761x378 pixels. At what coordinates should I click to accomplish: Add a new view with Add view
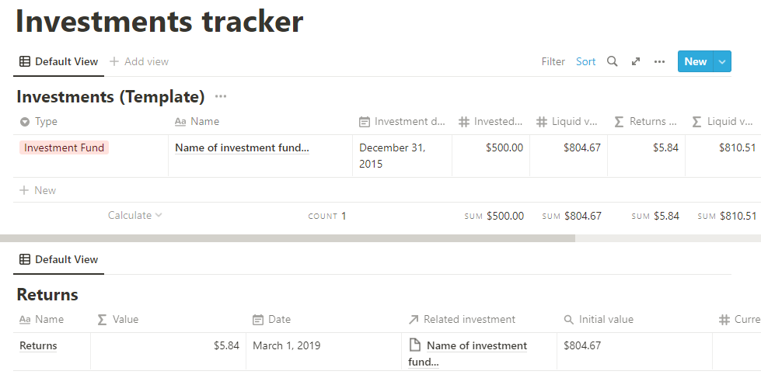coord(139,61)
